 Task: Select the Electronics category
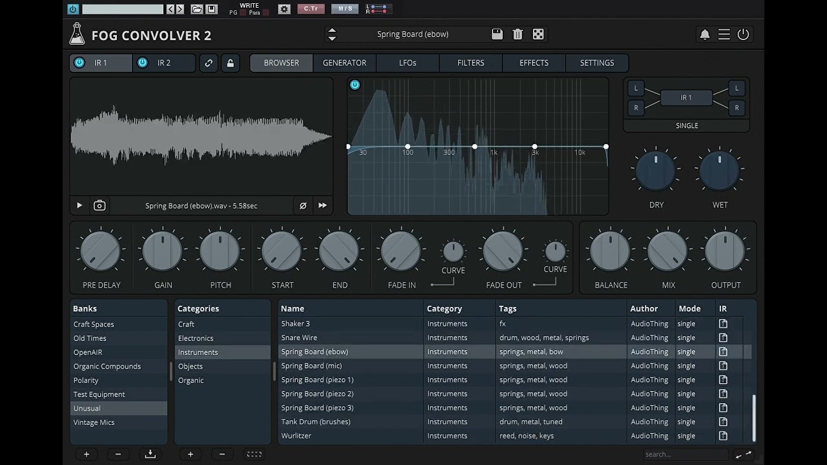223,338
